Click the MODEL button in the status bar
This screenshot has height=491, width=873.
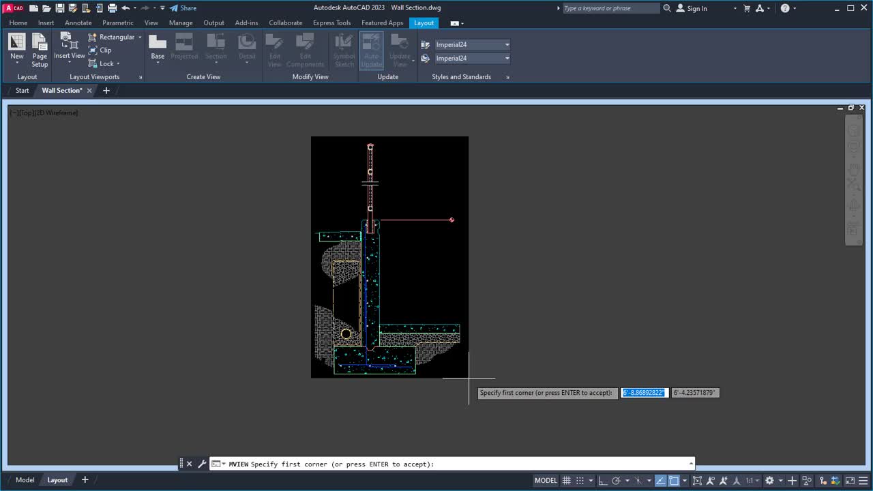point(545,480)
